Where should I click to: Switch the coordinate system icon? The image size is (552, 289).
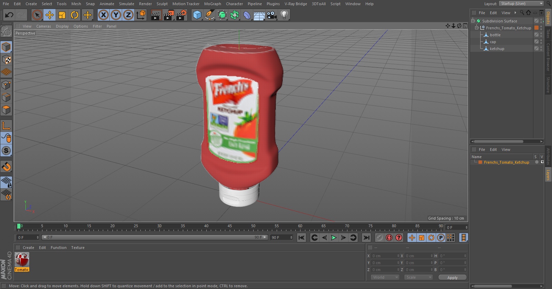[141, 15]
